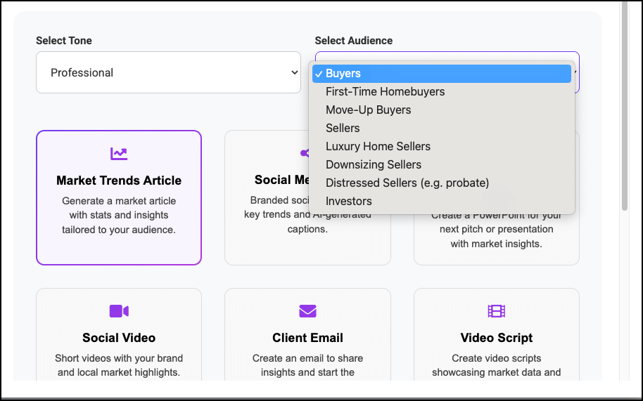Pick Move-Up Buyers from dropdown

click(x=368, y=110)
